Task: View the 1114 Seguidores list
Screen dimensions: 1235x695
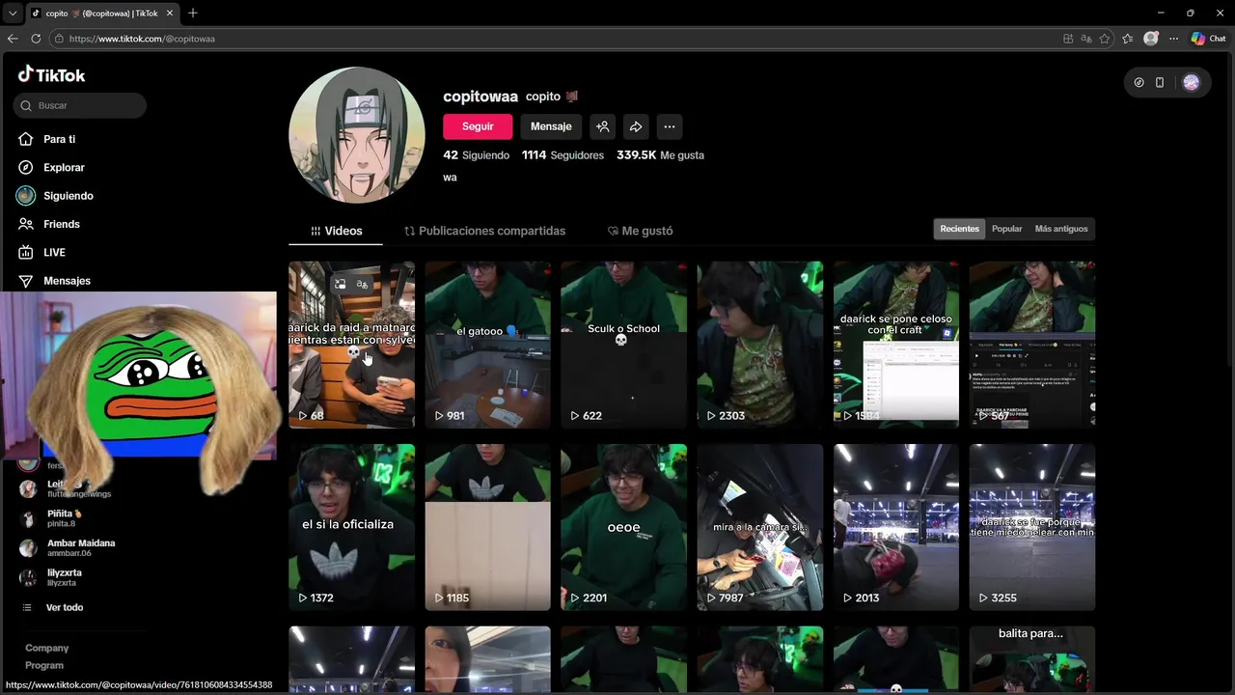Action: tap(563, 154)
